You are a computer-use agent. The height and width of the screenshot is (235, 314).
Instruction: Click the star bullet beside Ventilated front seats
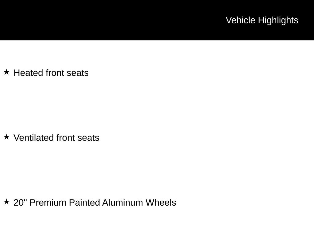pyautogui.click(x=6, y=137)
